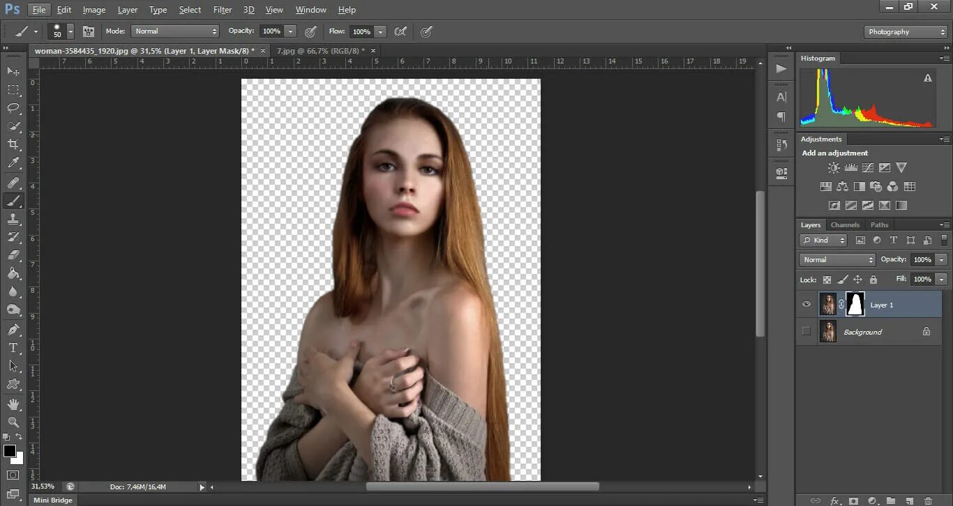Switch to the Channels tab
The width and height of the screenshot is (953, 506).
(845, 225)
